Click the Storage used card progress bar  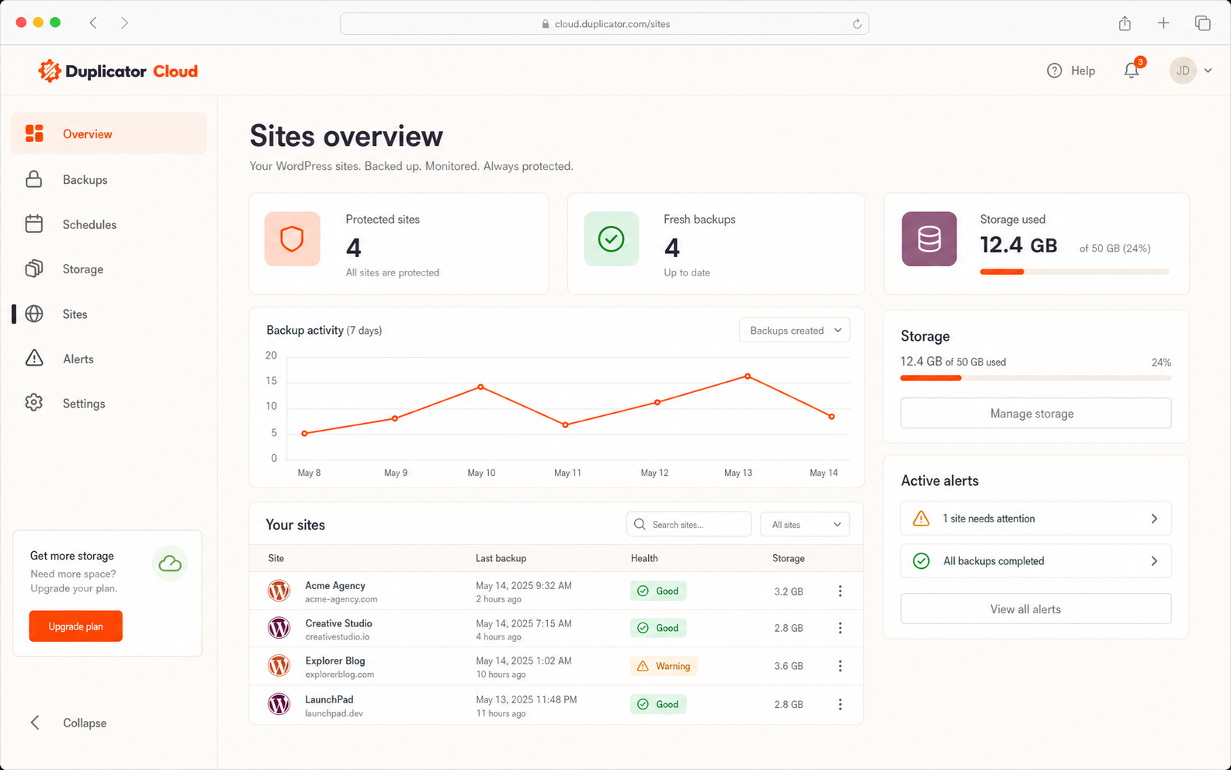tap(1074, 272)
